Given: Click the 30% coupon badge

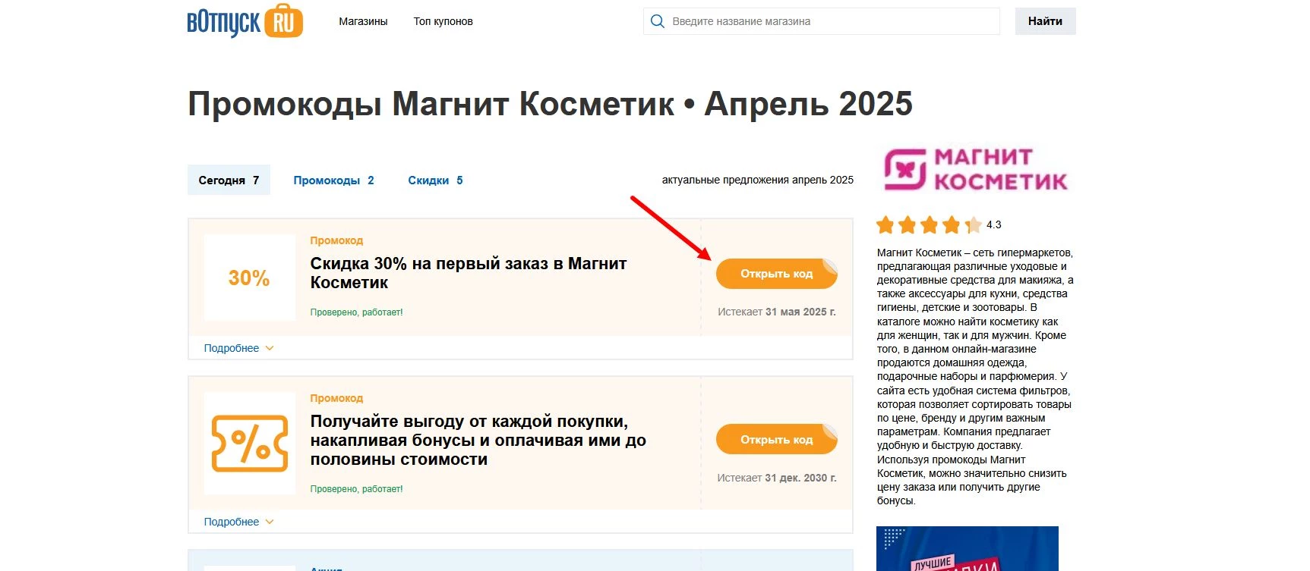Looking at the screenshot, I should tap(250, 278).
